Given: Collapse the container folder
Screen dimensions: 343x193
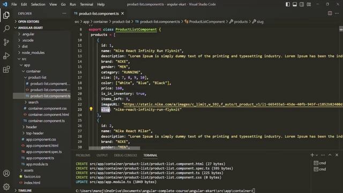Looking at the screenshot, I should 33,71.
